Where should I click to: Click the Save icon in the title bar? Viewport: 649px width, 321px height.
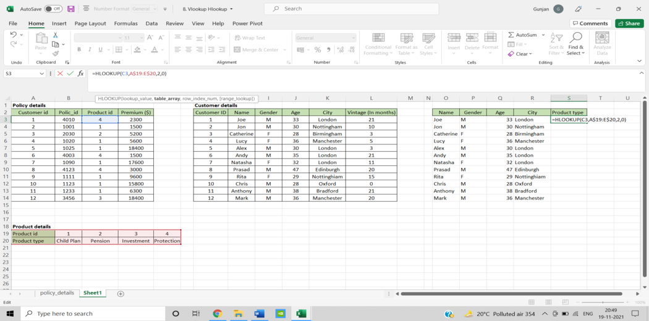[71, 9]
